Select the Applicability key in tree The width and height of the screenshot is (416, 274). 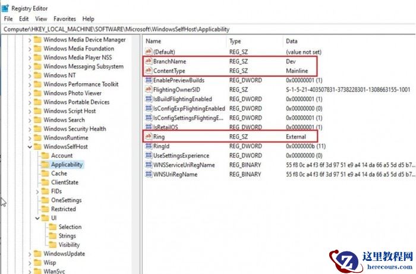[x=67, y=165]
